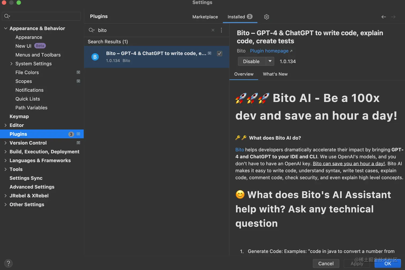Go forward with the right arrow
Viewport: 405px width, 270px height.
tap(393, 17)
